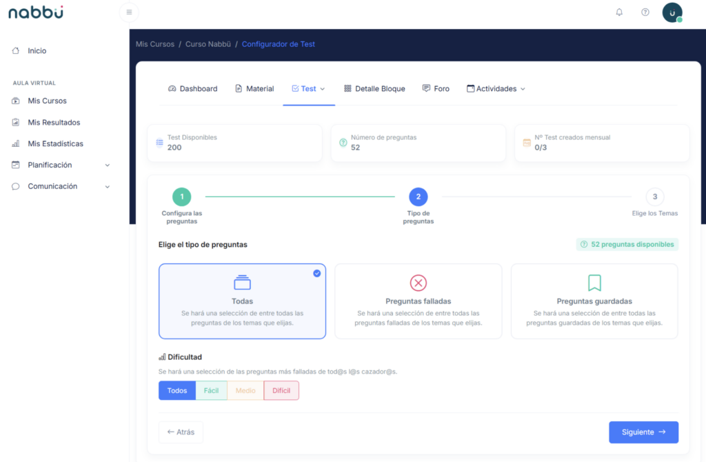Set difficulty to Difícil
This screenshot has height=462, width=706.
tap(281, 390)
